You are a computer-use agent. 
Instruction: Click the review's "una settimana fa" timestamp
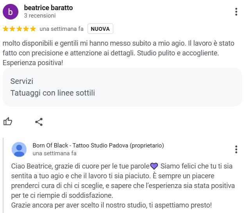coord(62,29)
